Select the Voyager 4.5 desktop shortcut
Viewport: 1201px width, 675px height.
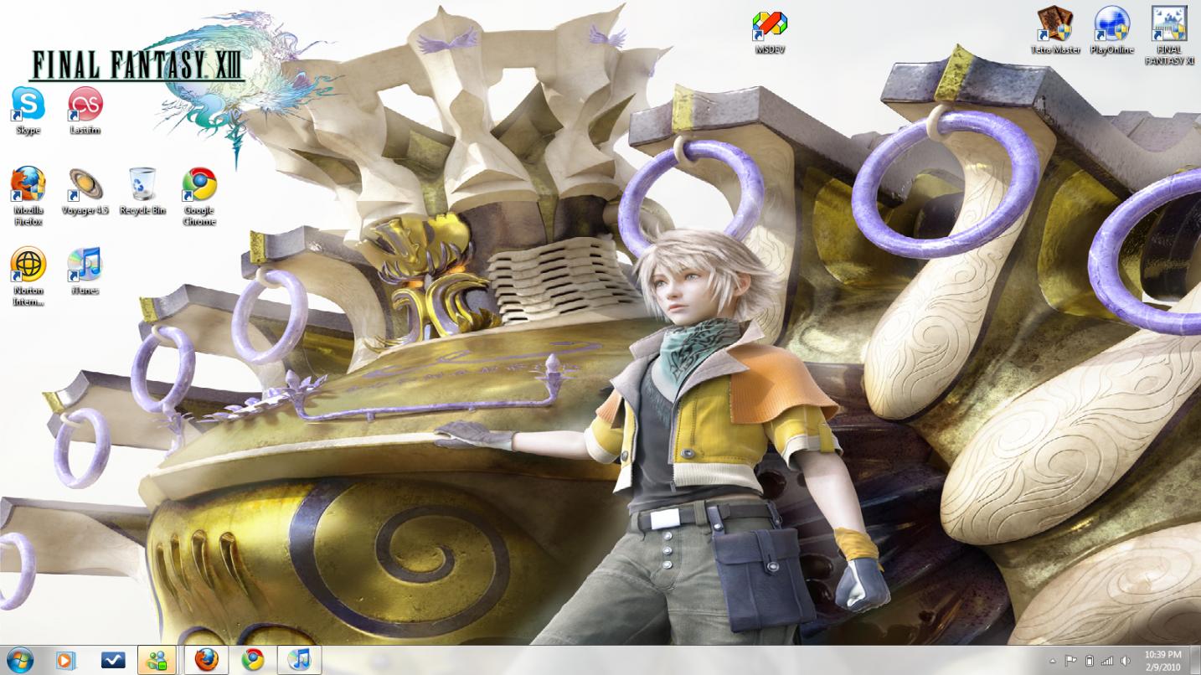(85, 191)
